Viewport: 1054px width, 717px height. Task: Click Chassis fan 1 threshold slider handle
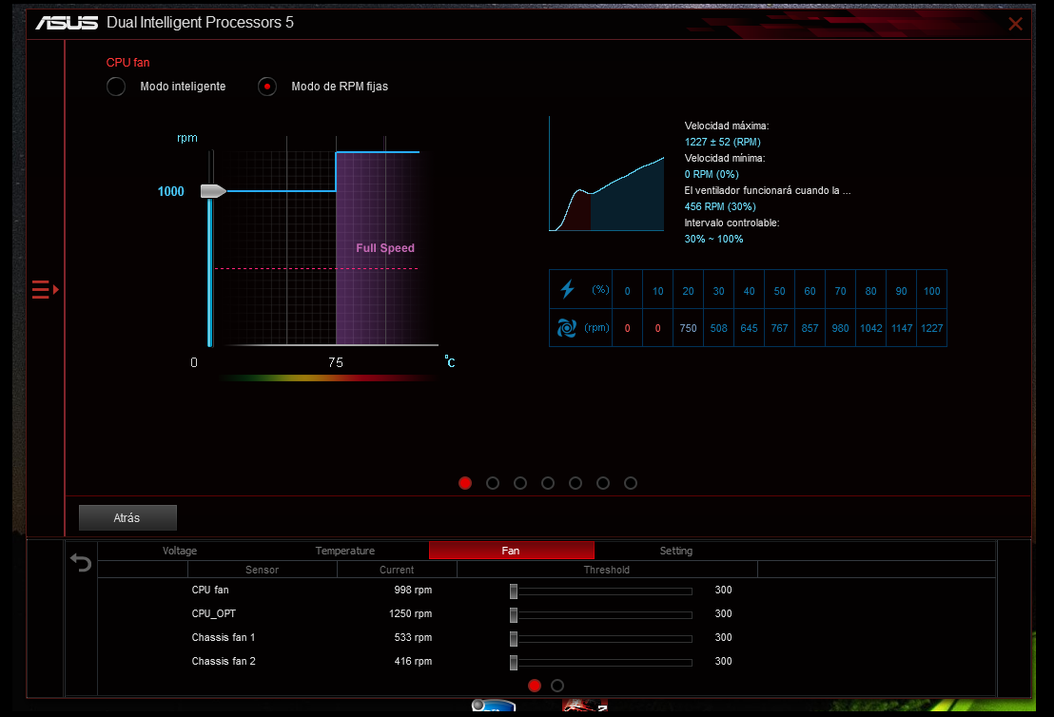[514, 639]
